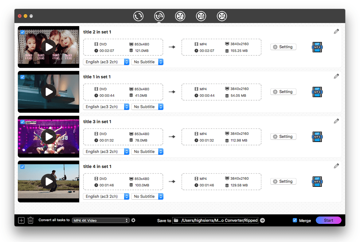This screenshot has height=242, width=360.
Task: Click pencil edit icon for title 2
Action: [336, 31]
